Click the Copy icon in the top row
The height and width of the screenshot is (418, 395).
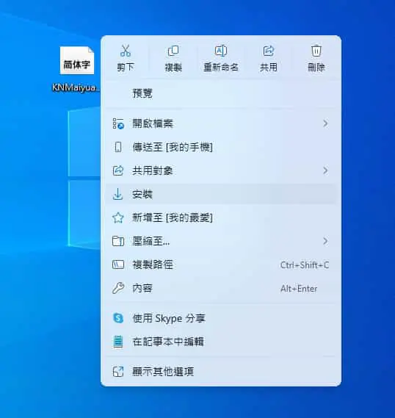[x=173, y=51]
